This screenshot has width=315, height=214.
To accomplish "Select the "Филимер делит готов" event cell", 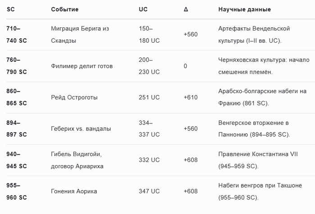I will [82, 66].
